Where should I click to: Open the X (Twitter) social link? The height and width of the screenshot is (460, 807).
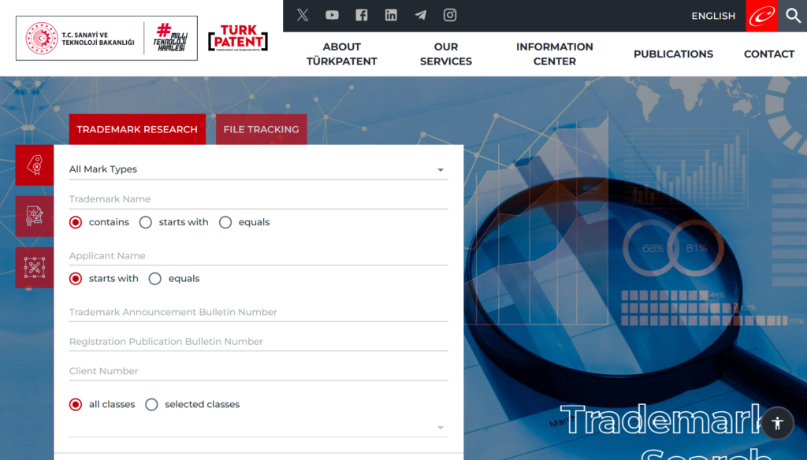(x=303, y=16)
